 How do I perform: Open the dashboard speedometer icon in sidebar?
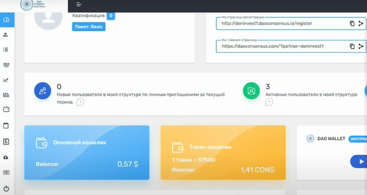tap(6, 20)
